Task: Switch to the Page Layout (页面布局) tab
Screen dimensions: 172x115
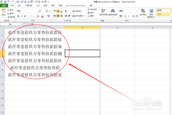Action: click(29, 5)
